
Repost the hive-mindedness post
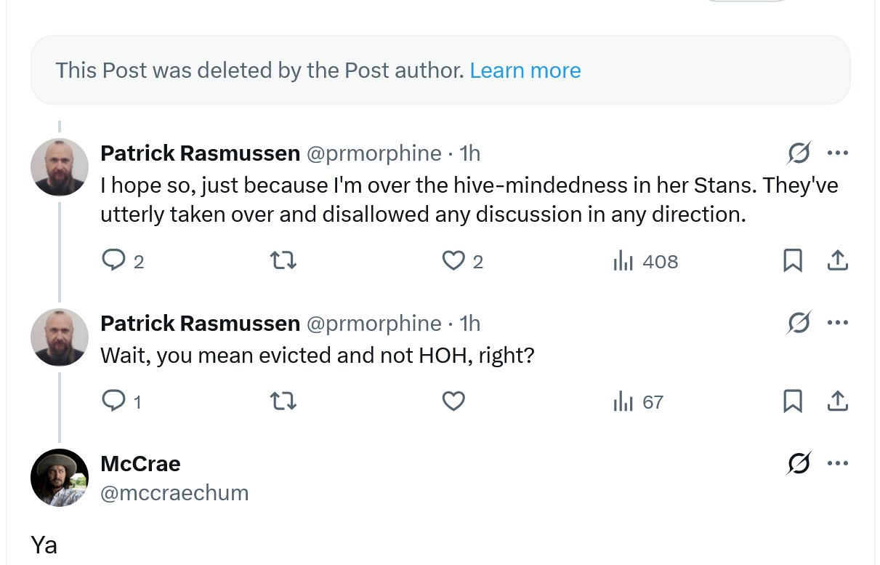283,261
